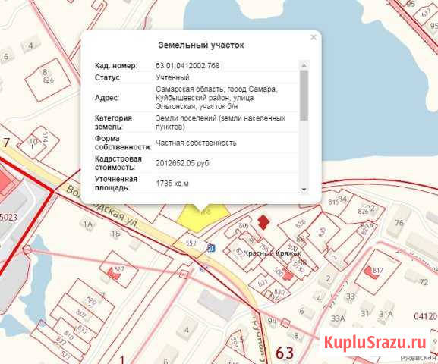Select the red building in parcel 827

click(114, 274)
